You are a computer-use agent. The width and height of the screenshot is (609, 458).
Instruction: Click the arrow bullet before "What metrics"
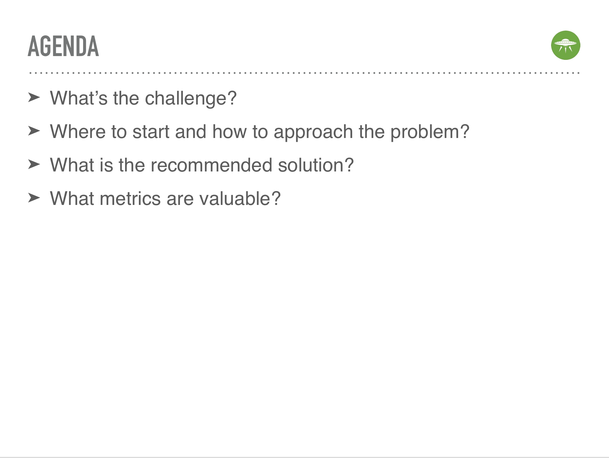point(34,198)
